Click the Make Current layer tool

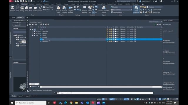tap(156, 10)
